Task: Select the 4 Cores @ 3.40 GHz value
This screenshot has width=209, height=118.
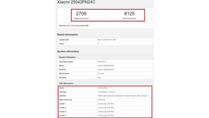Action: coord(106,112)
